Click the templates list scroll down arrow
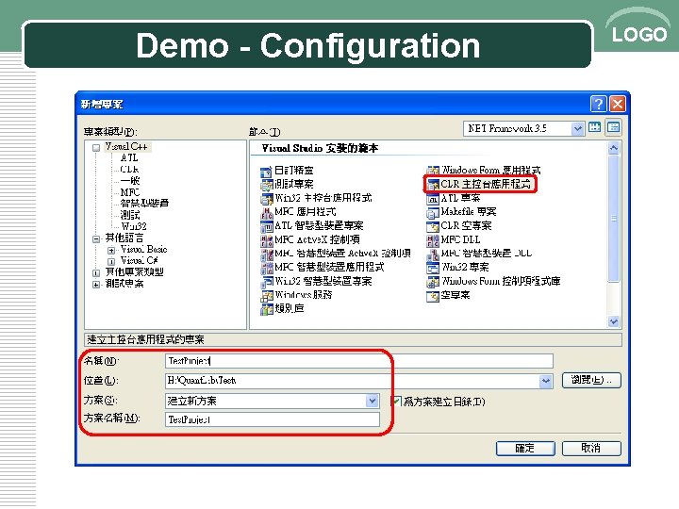The width and height of the screenshot is (679, 509). (x=614, y=321)
